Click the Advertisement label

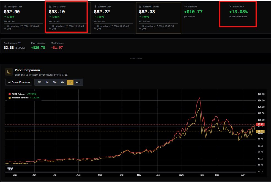coord(136,59)
